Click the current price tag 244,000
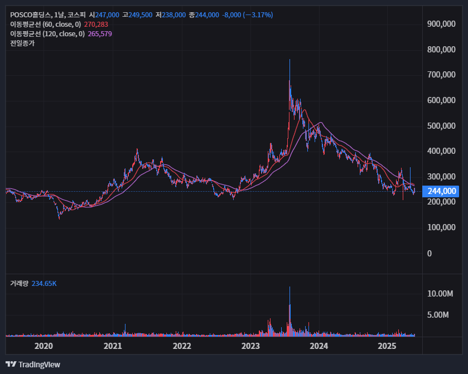 (441, 191)
